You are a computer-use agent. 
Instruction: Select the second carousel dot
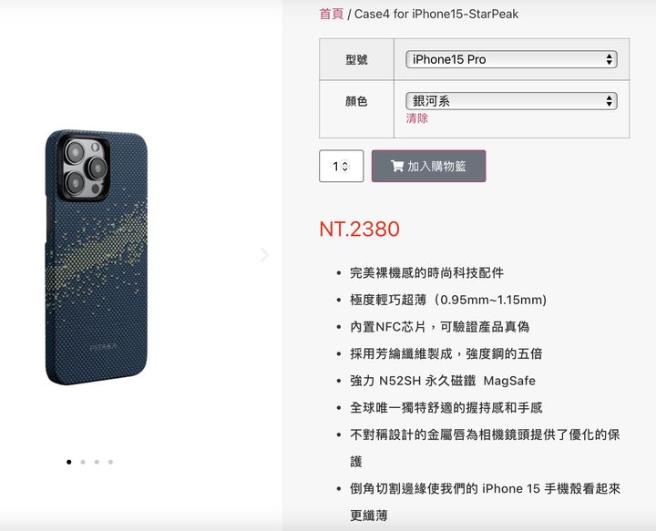(83, 462)
